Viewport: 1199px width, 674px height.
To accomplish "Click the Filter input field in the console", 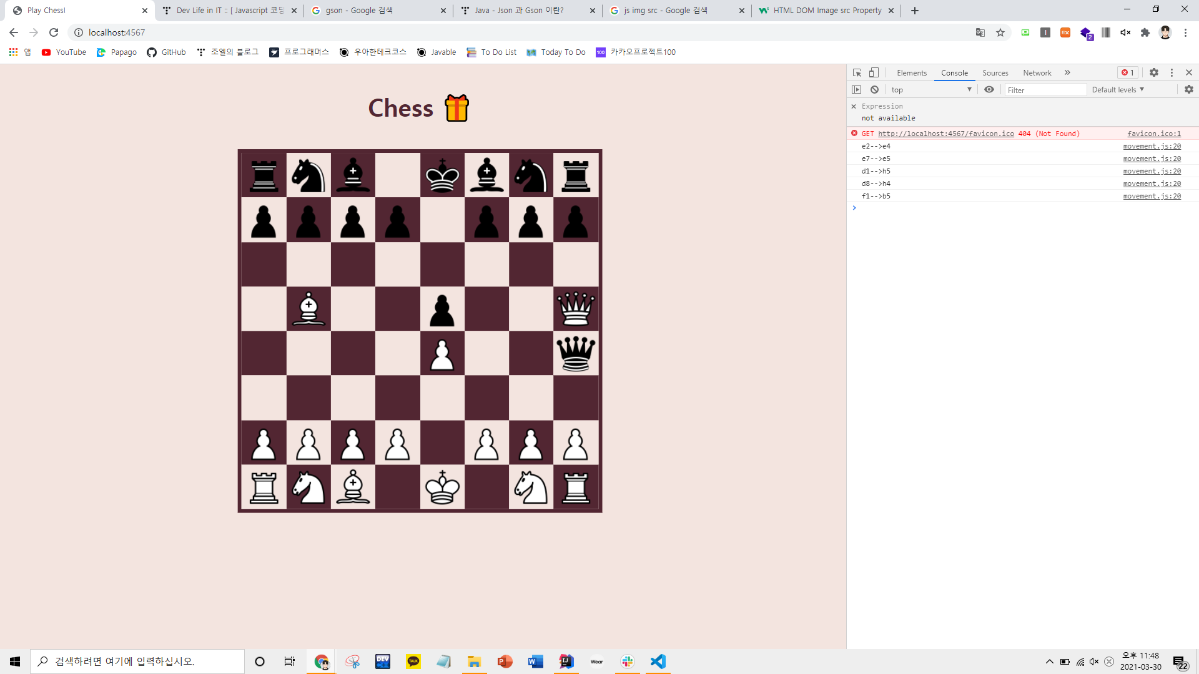I will coord(1046,89).
